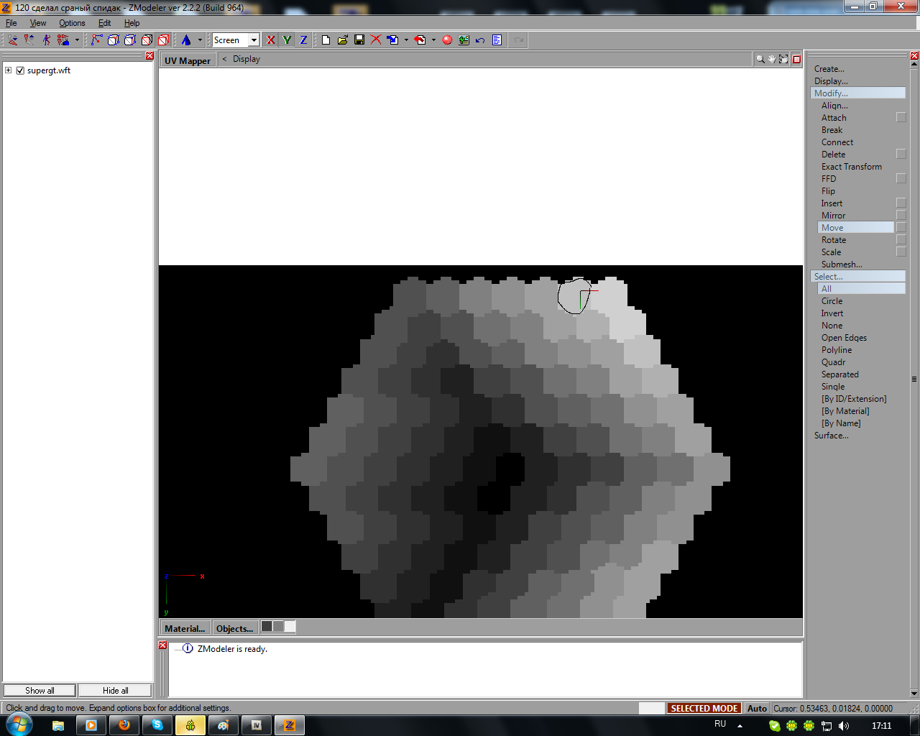Image resolution: width=920 pixels, height=736 pixels.
Task: Click the Material... button below viewport
Action: pyautogui.click(x=185, y=628)
